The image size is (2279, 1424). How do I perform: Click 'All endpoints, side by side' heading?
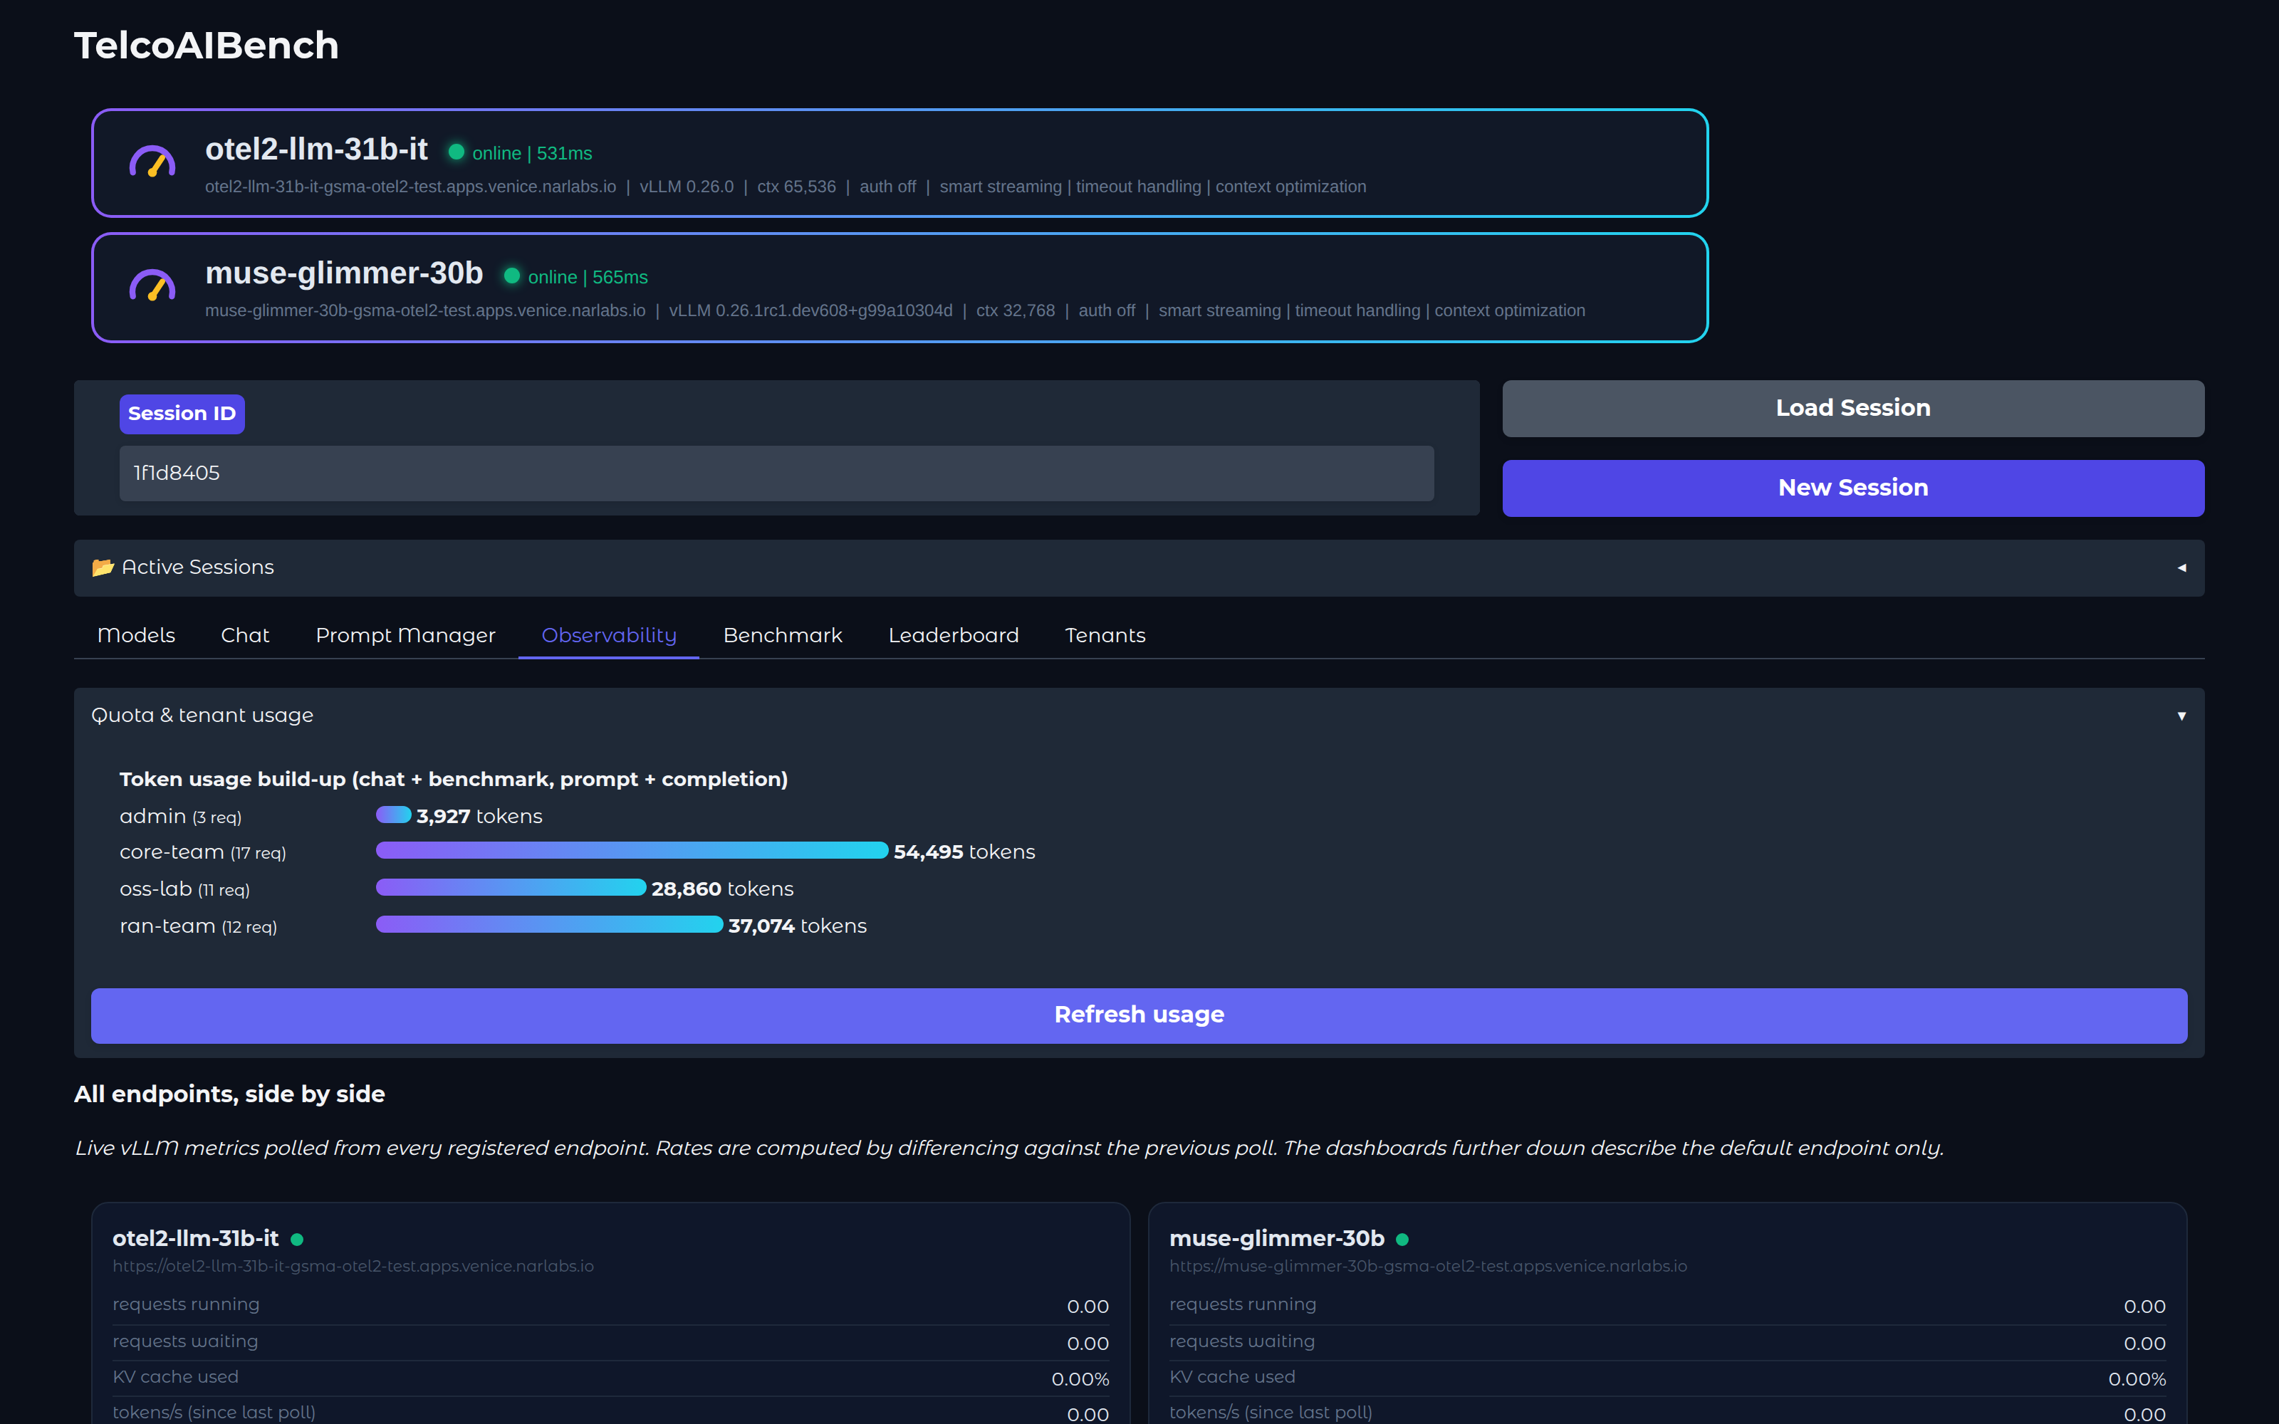(x=230, y=1094)
